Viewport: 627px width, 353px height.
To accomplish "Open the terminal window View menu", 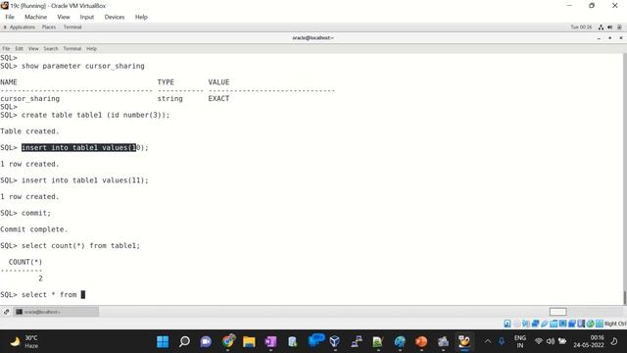I will (33, 48).
